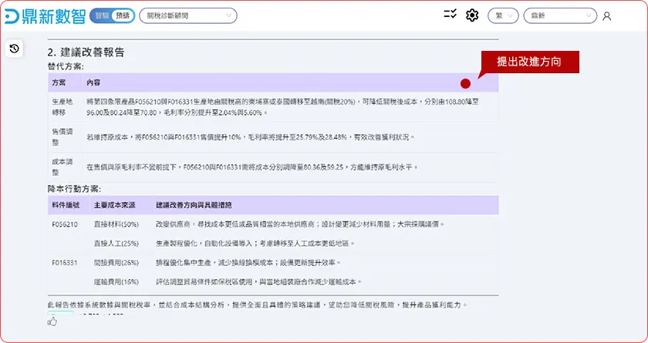Click the 料件編號 column header

pyautogui.click(x=66, y=205)
